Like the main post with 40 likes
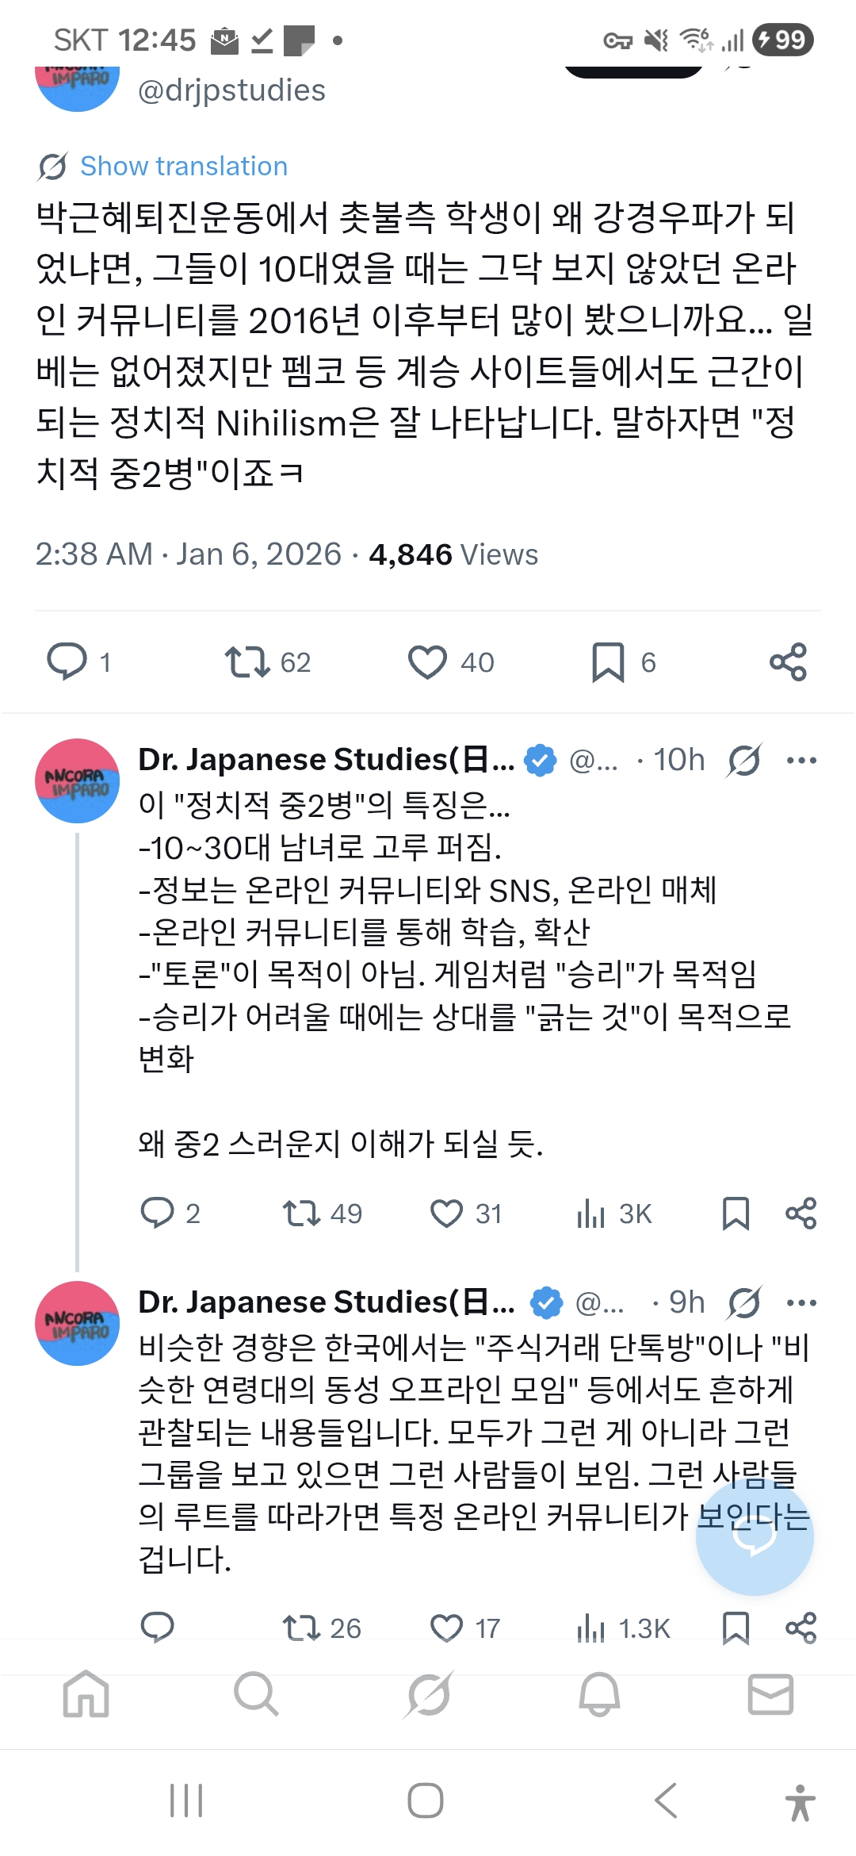The height and width of the screenshot is (1856, 856). pos(427,661)
